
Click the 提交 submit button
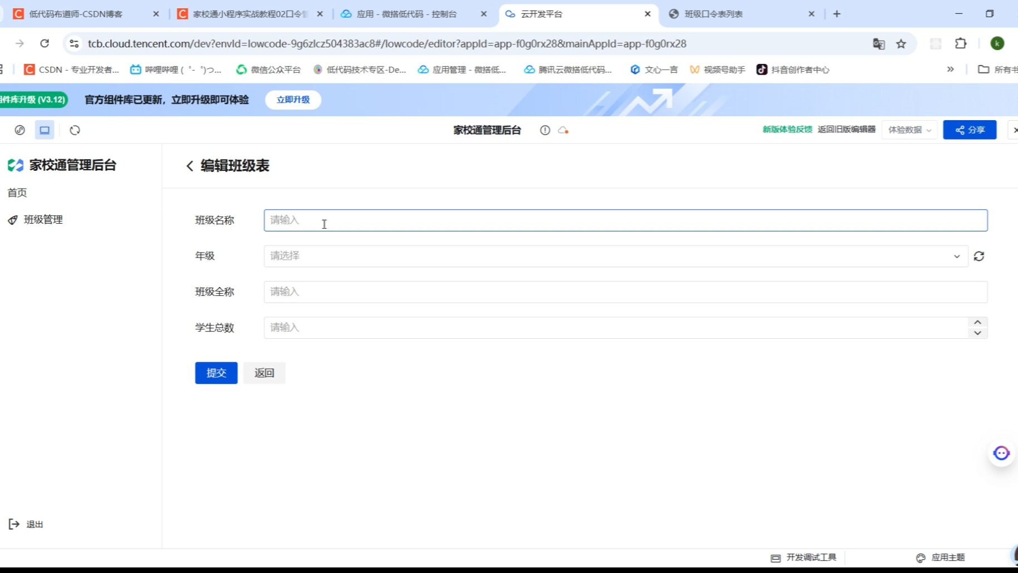[x=216, y=373]
